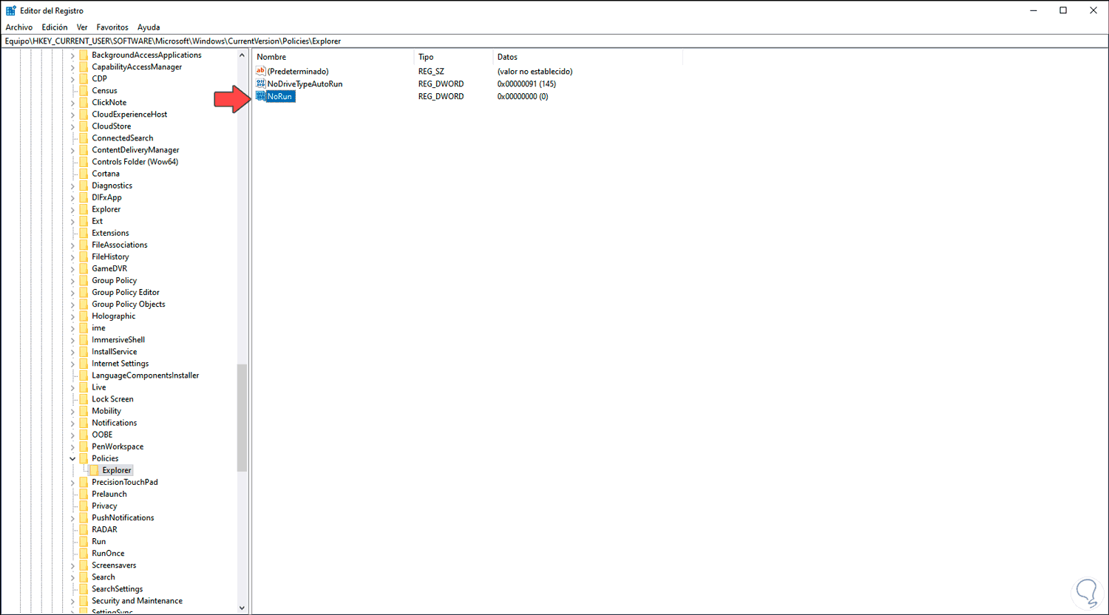Click the ConnectedSearch key folder icon
Screen dimensions: 1109x615
pos(84,137)
